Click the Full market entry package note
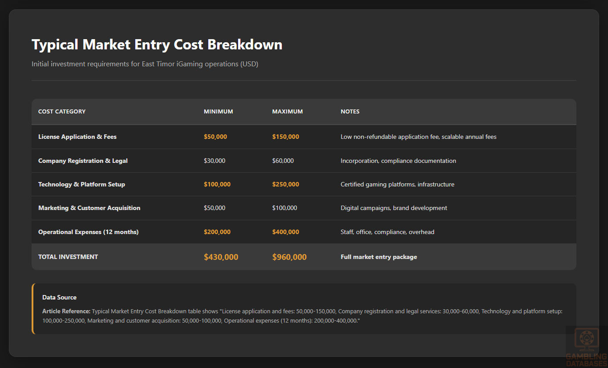608x368 pixels. [x=379, y=257]
